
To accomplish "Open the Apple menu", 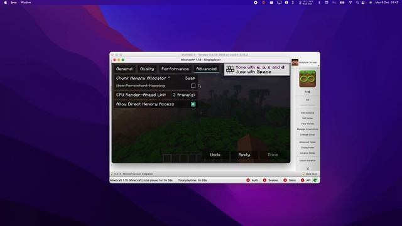I will 6,3.
